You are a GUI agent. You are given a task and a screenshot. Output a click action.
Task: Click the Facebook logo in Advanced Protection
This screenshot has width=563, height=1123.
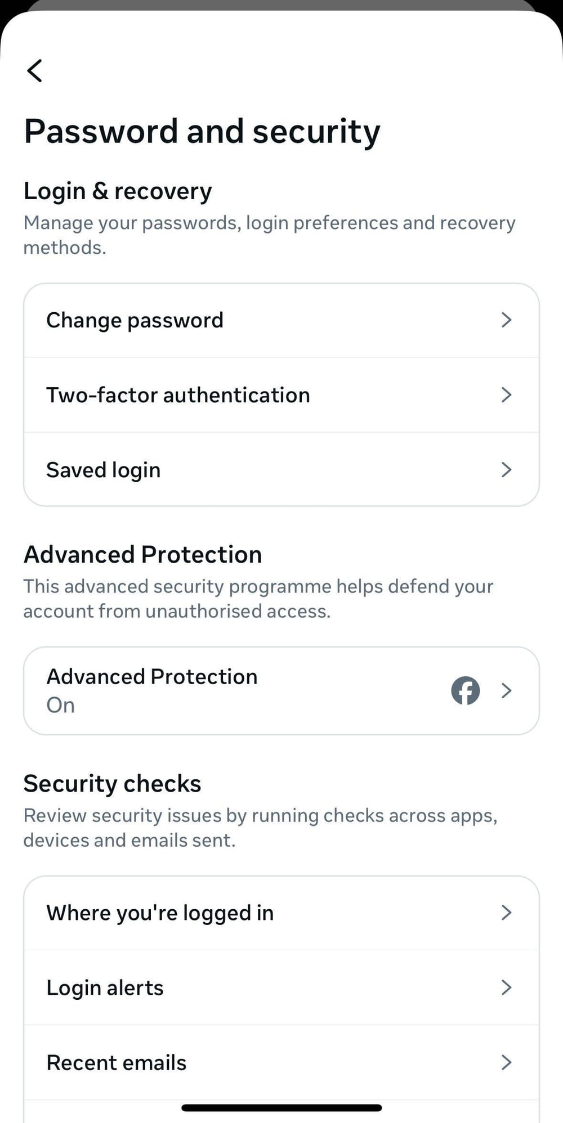pos(465,690)
